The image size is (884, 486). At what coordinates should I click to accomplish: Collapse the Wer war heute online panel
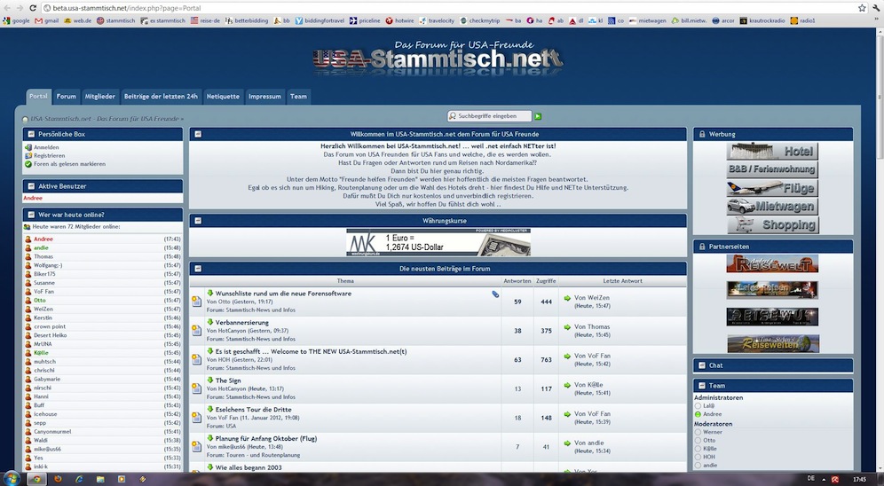tap(29, 214)
